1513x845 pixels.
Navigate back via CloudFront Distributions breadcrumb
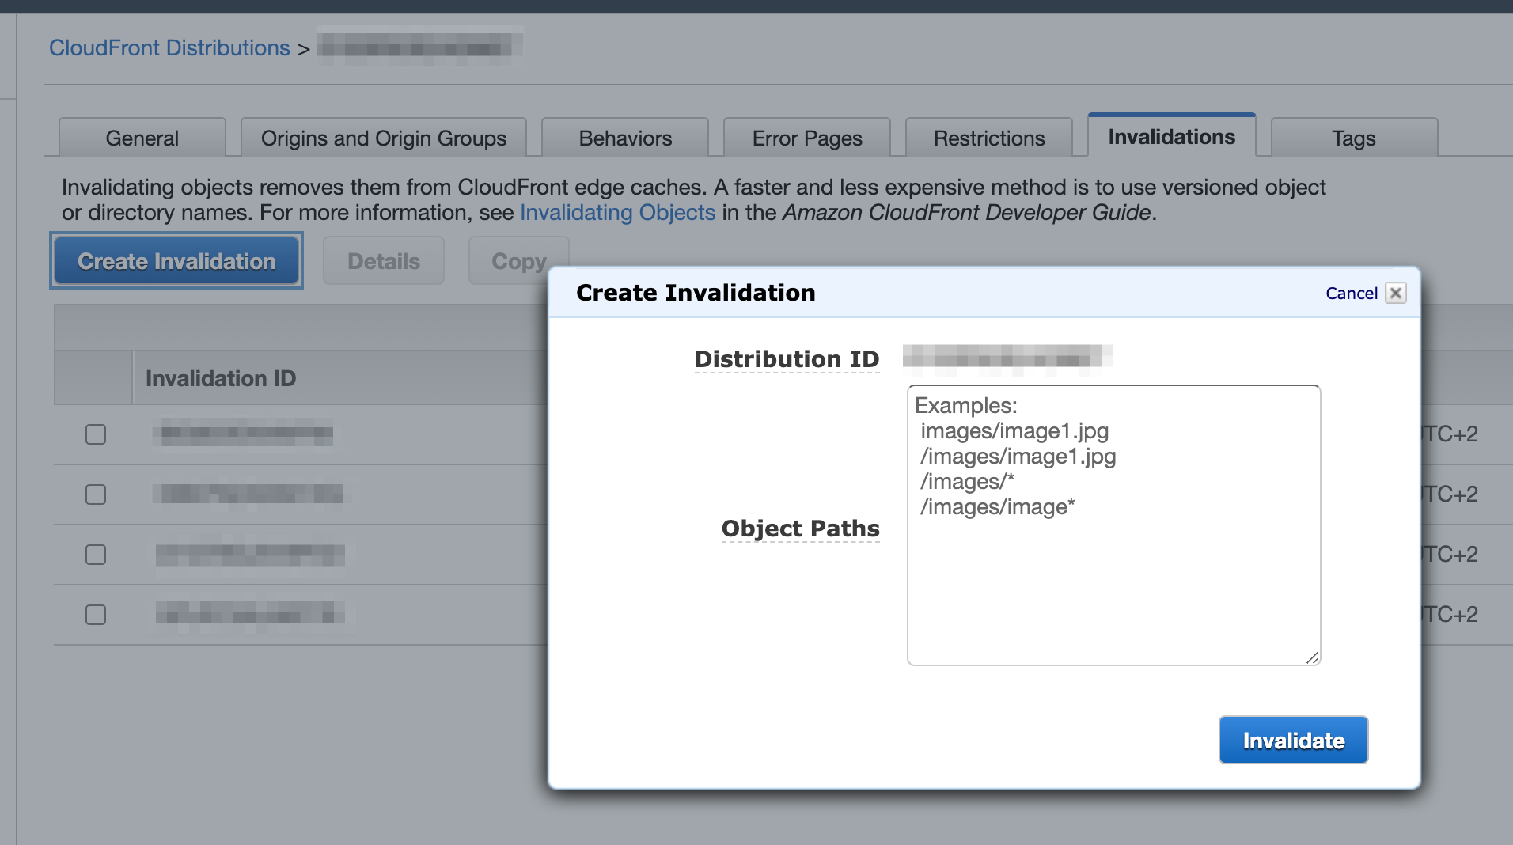[169, 47]
